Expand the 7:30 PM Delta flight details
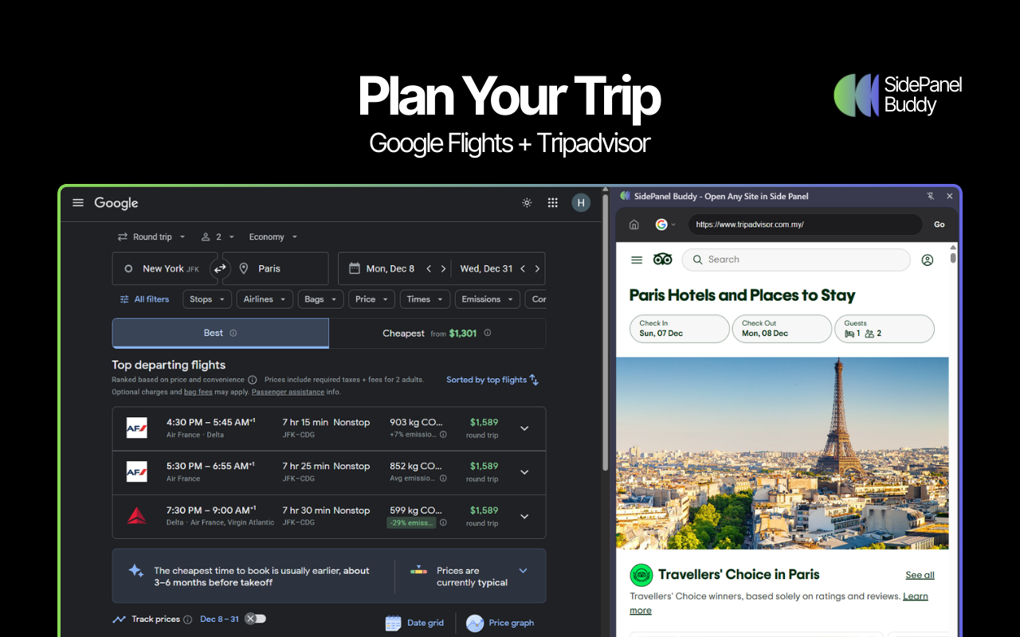1020x637 pixels. coord(524,517)
